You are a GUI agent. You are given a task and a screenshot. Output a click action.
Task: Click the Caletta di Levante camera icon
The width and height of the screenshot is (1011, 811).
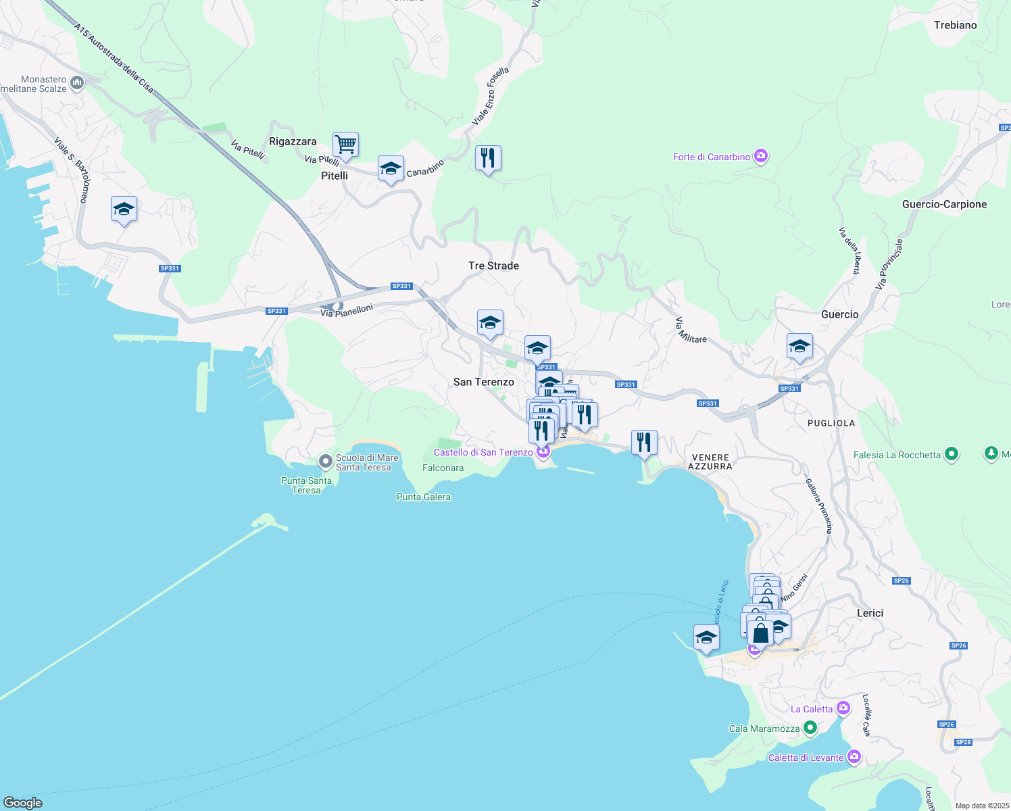854,757
